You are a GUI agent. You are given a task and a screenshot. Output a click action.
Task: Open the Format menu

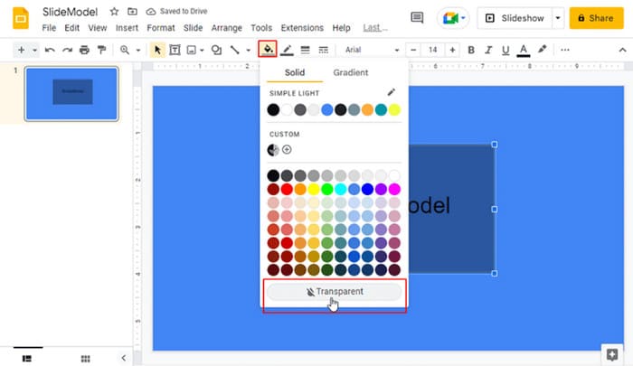[x=161, y=28]
